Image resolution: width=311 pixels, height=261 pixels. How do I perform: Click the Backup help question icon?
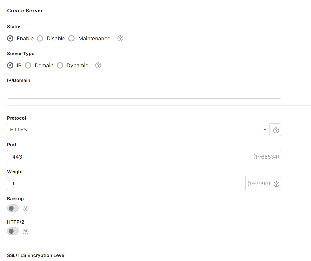click(26, 208)
